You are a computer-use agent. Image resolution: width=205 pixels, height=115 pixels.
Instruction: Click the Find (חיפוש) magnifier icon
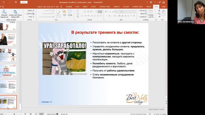tap(33, 11)
